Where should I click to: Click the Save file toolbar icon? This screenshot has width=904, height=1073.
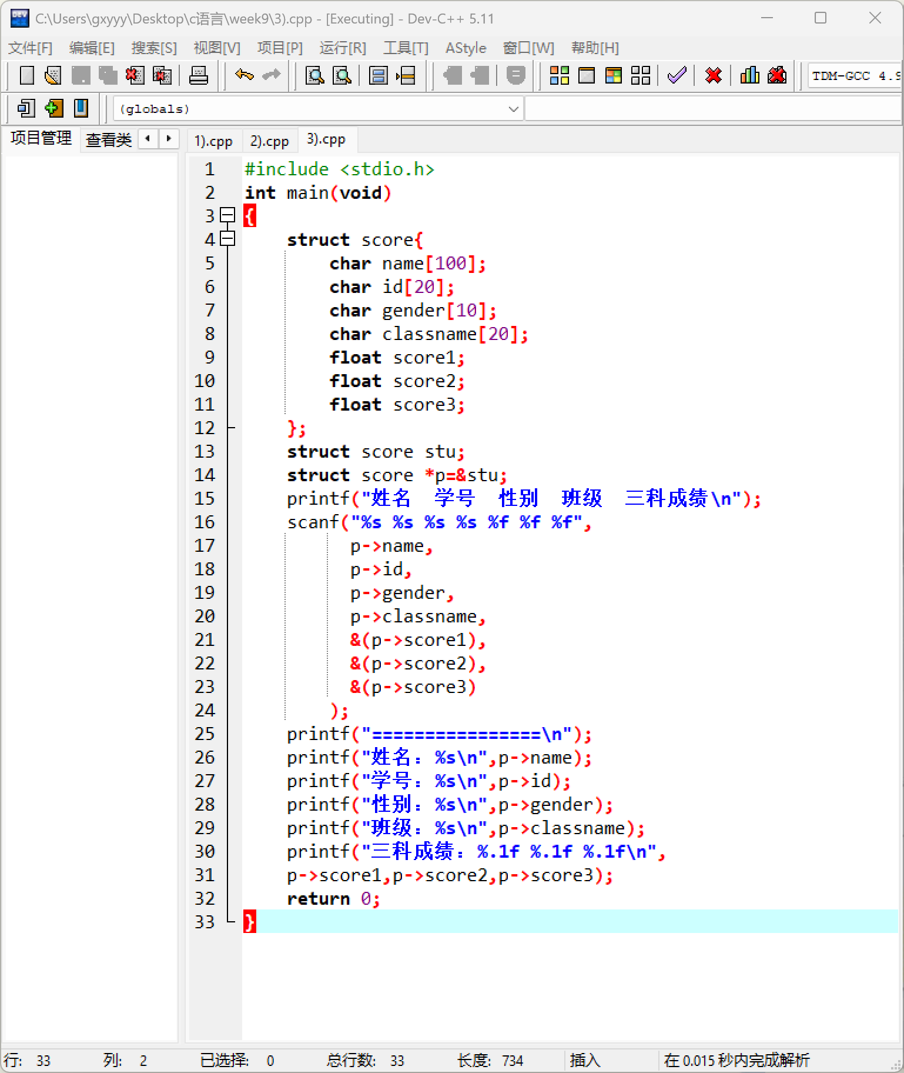click(81, 75)
